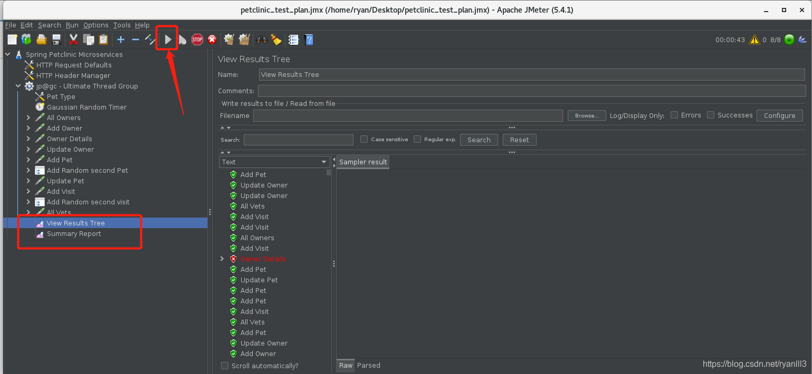Save the test plan with floppy icon

pos(56,40)
